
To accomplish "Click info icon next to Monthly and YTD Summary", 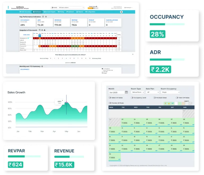I will coord(42,66).
